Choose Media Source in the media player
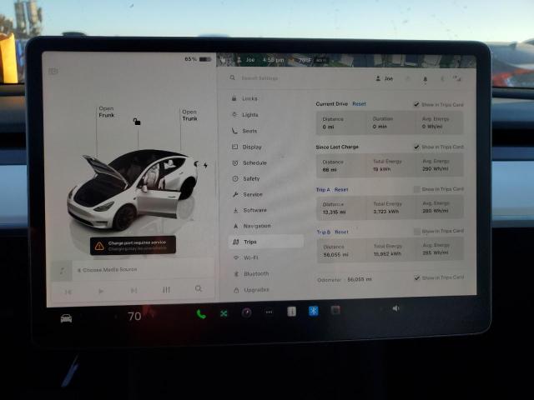 pyautogui.click(x=107, y=270)
